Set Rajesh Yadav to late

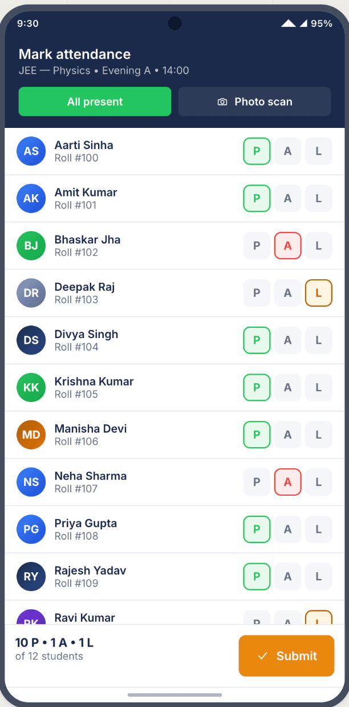click(318, 577)
